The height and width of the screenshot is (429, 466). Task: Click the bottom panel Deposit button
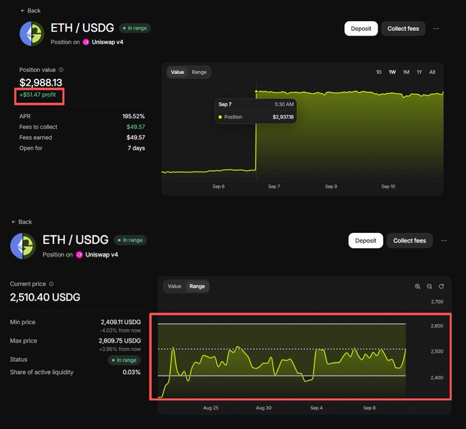pos(365,241)
